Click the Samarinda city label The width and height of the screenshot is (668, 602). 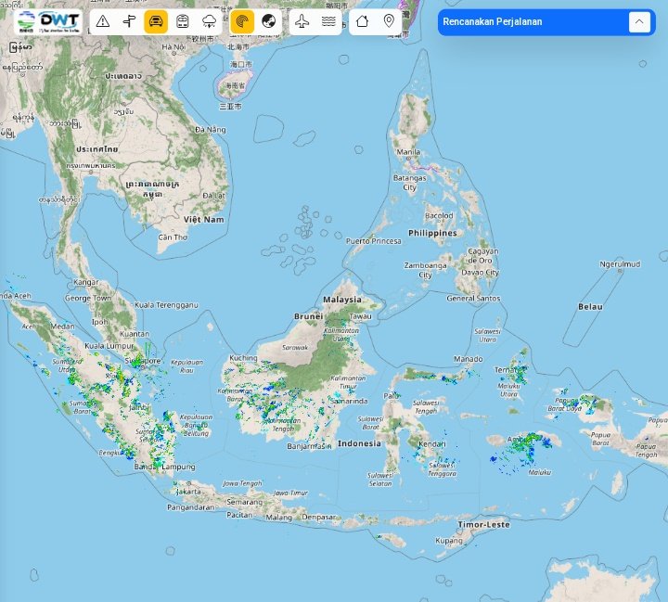349,401
